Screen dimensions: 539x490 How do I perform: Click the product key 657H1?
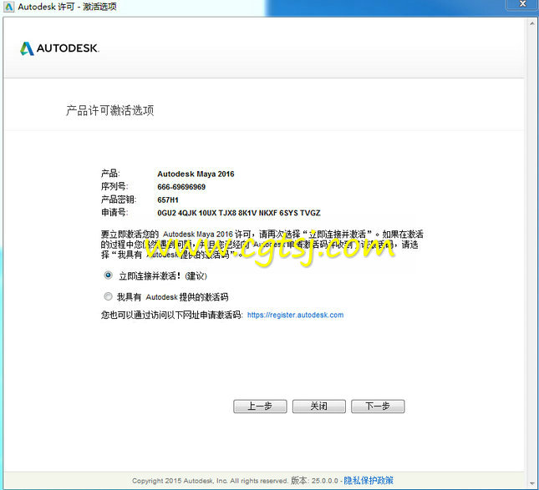click(x=168, y=200)
